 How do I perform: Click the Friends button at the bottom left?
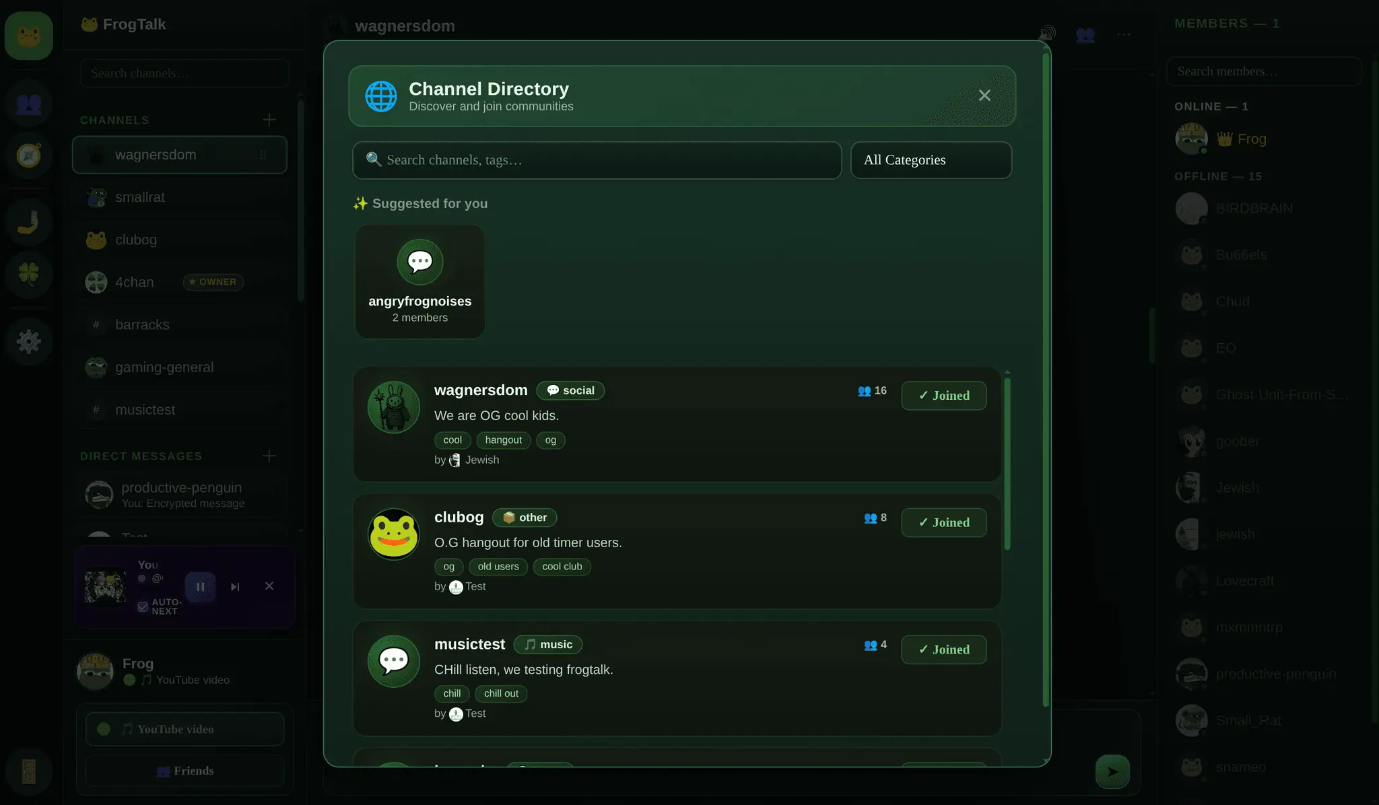point(184,771)
